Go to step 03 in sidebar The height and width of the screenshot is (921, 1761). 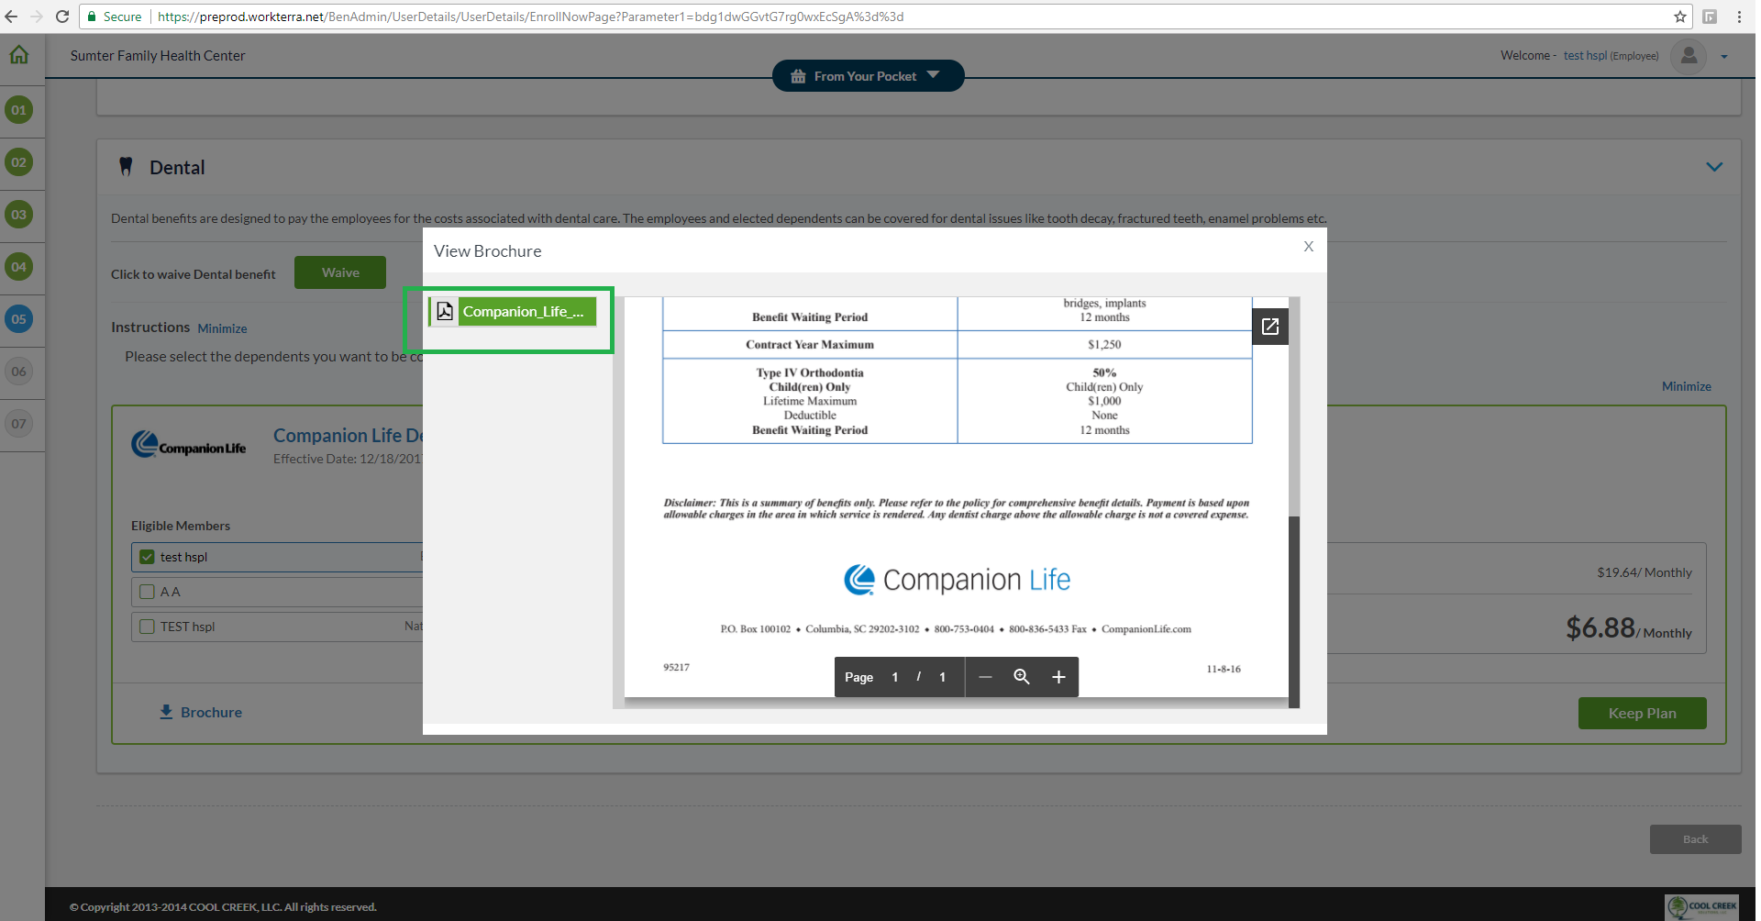pyautogui.click(x=18, y=215)
